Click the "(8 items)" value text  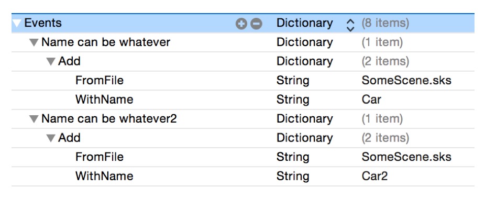click(385, 23)
